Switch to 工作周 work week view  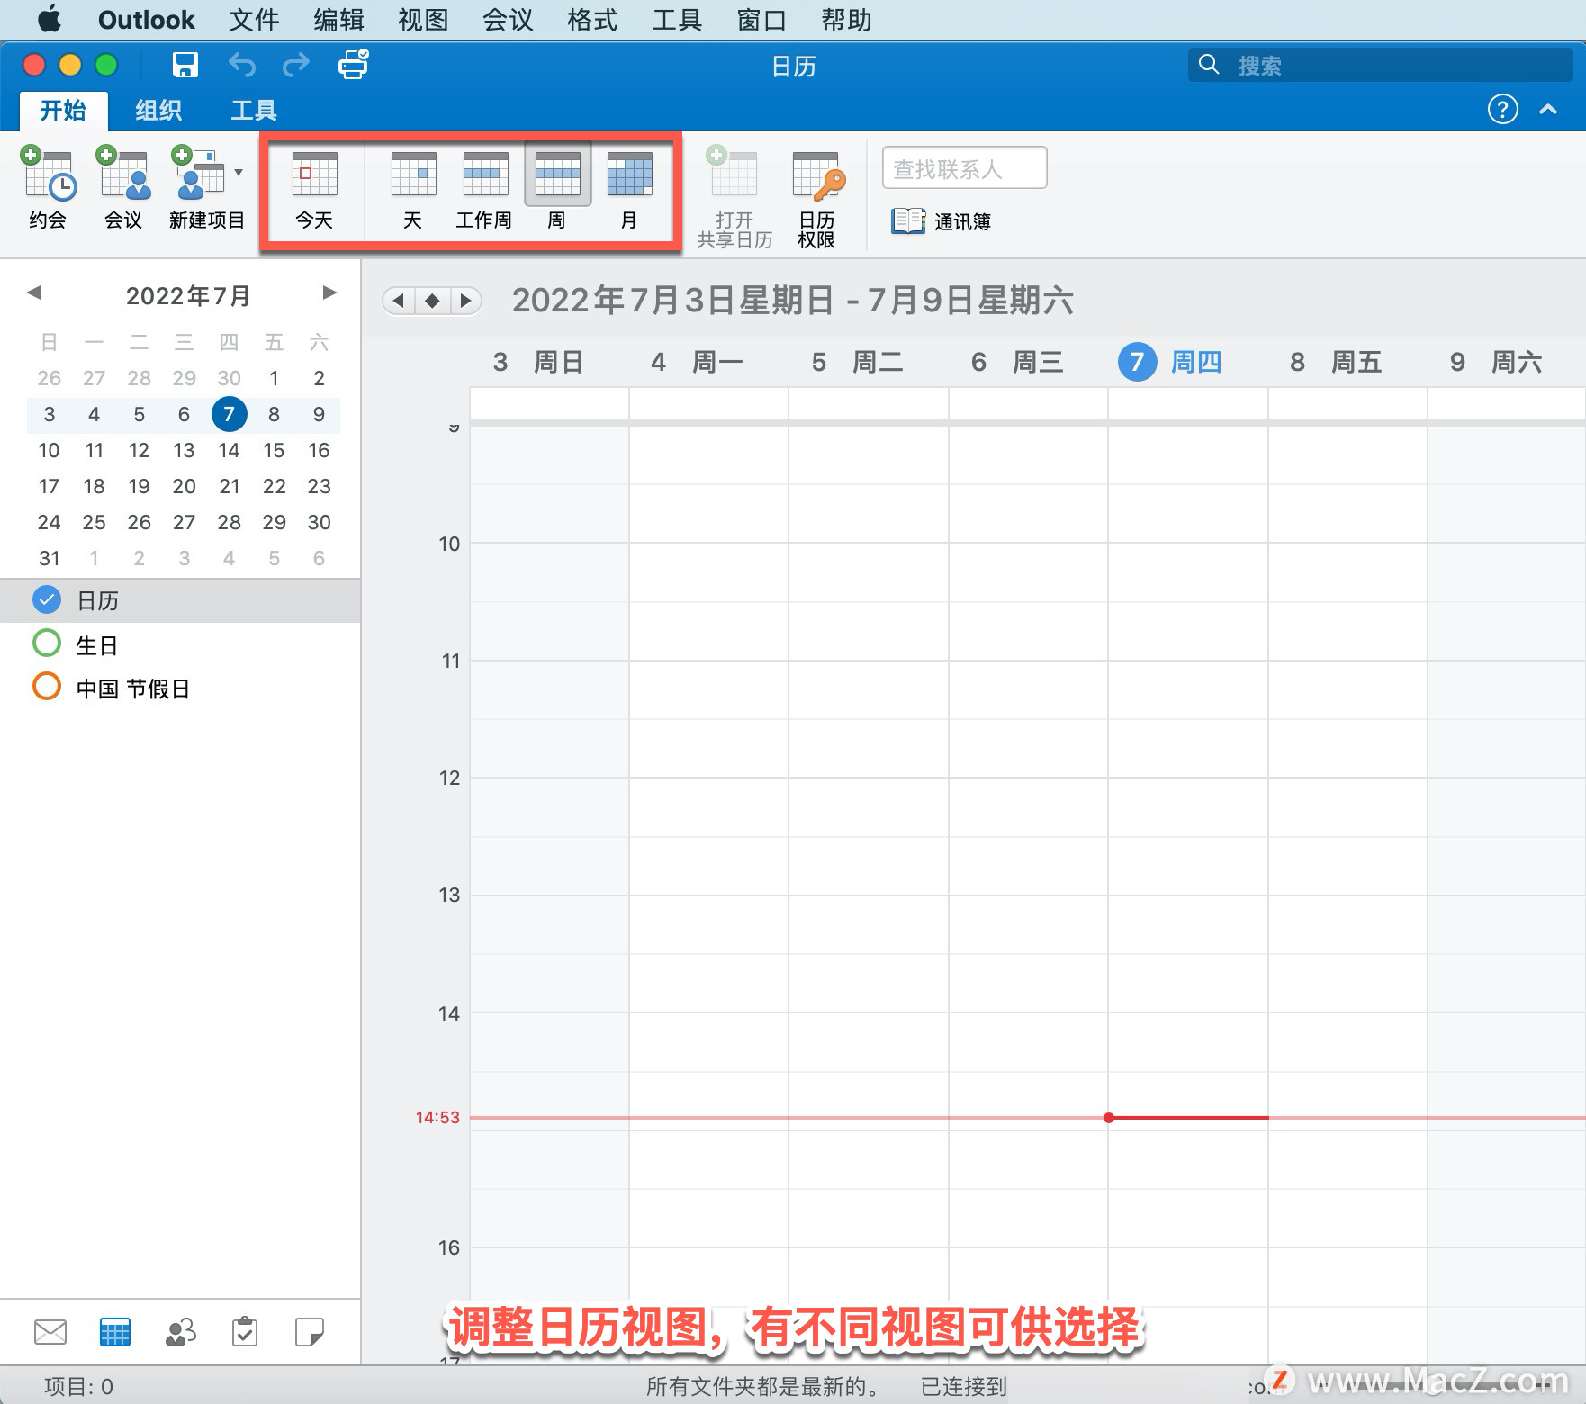pyautogui.click(x=484, y=190)
